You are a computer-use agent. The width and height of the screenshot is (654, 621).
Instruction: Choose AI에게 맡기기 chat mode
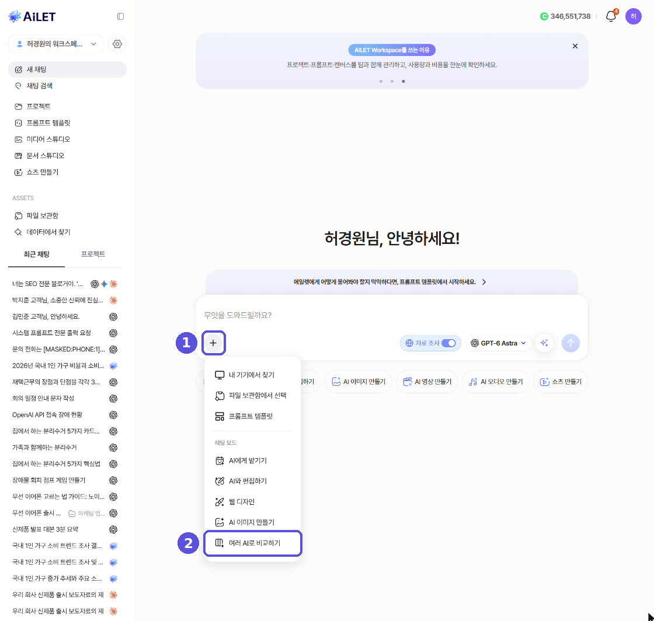click(252, 460)
